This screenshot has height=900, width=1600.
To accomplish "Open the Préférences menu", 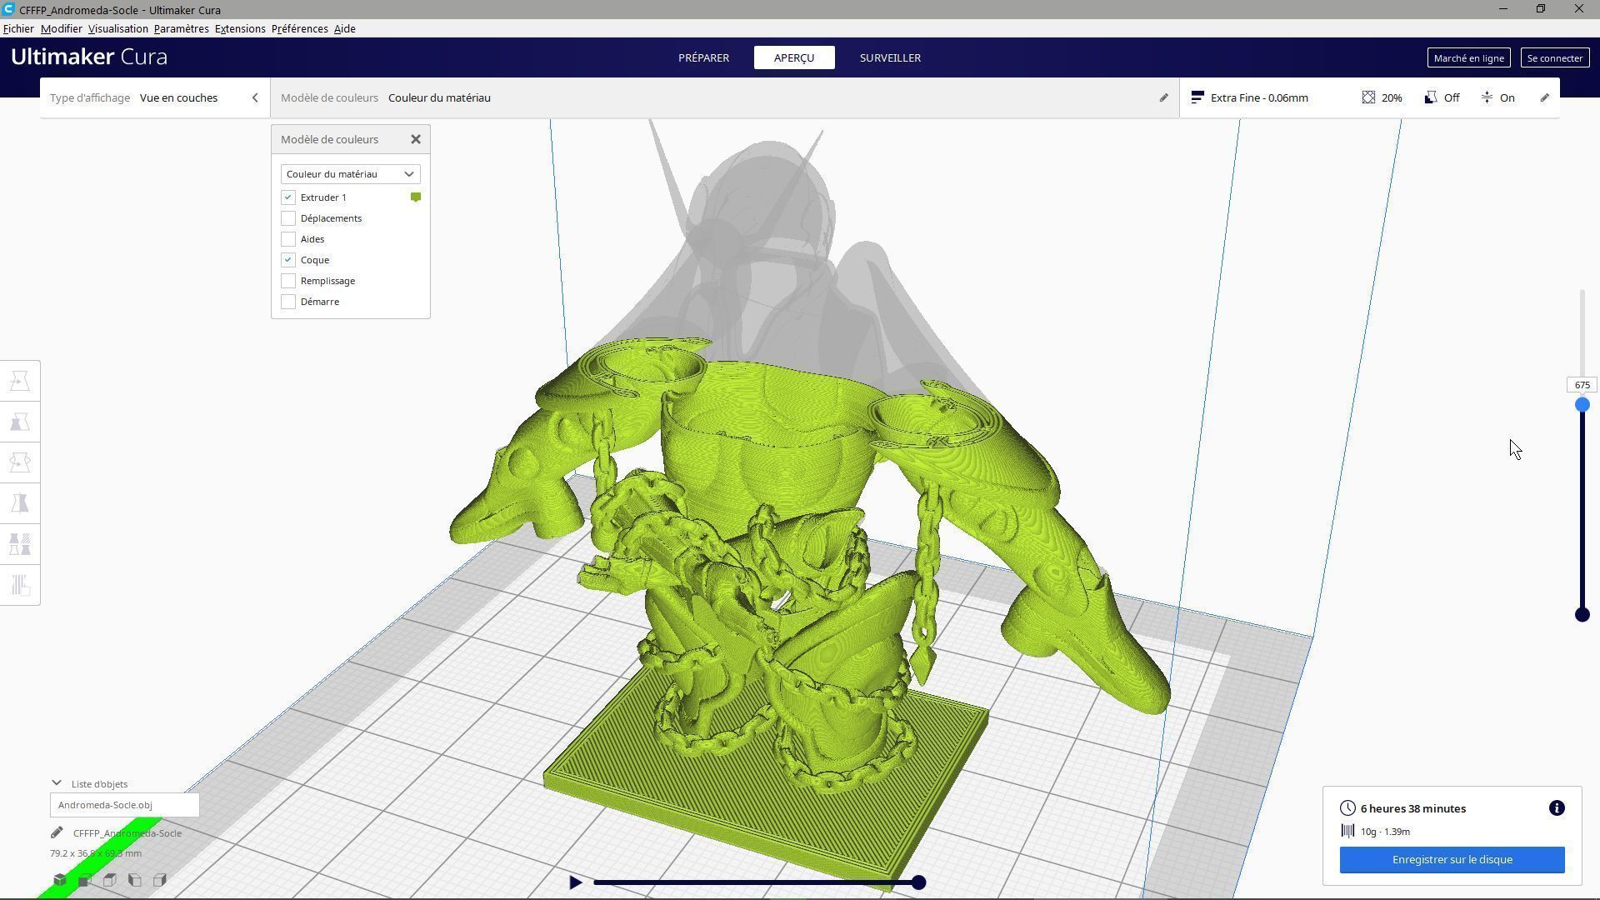I will pyautogui.click(x=299, y=28).
